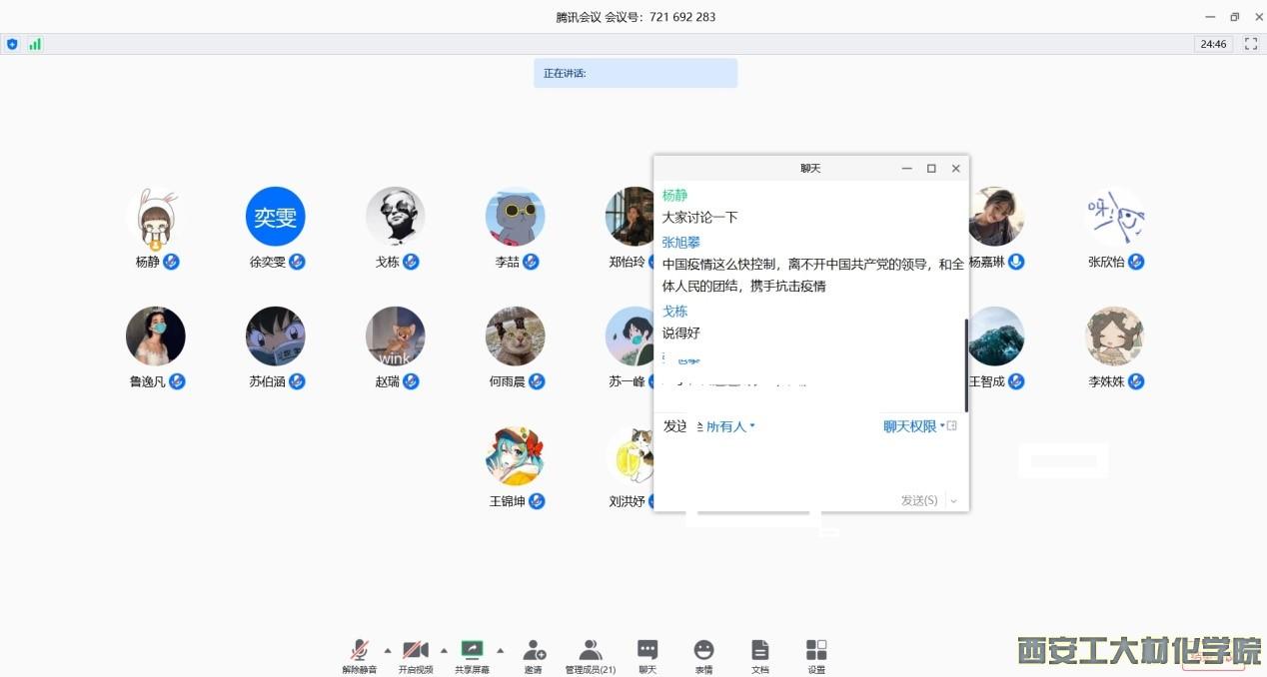Click the 发送(S) send button
Image resolution: width=1267 pixels, height=677 pixels.
point(919,500)
